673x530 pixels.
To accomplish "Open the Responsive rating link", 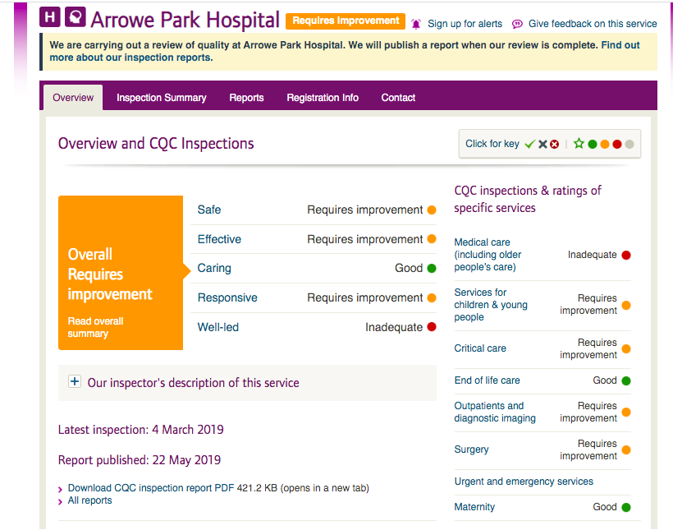I will (x=227, y=297).
